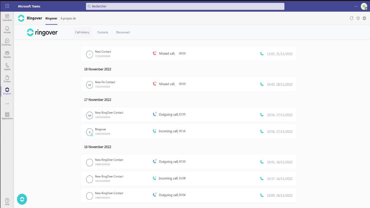The image size is (370, 208).
Task: Click the large ringover logo
Action: pyautogui.click(x=42, y=32)
